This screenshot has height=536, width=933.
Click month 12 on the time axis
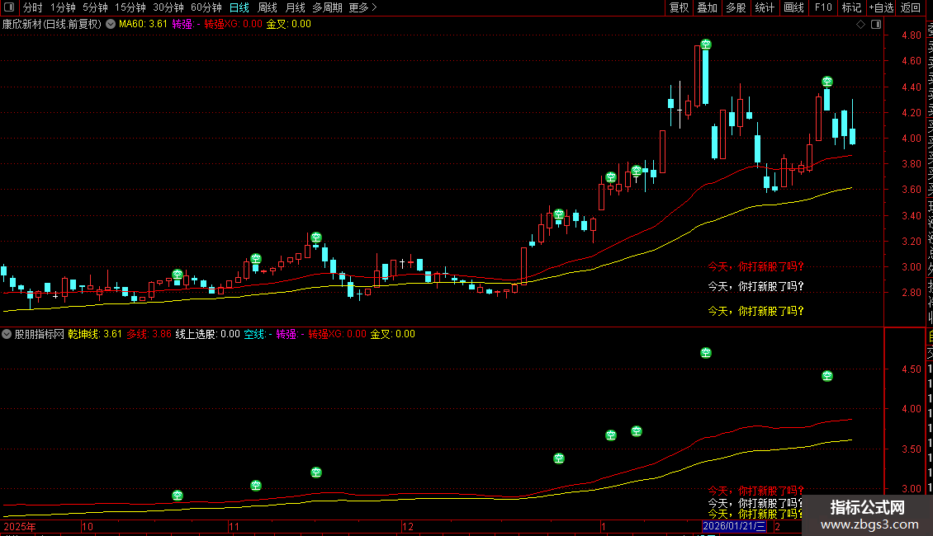[x=408, y=526]
